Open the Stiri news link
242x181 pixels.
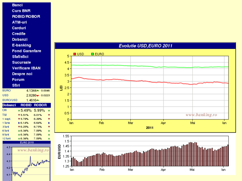tap(16, 85)
